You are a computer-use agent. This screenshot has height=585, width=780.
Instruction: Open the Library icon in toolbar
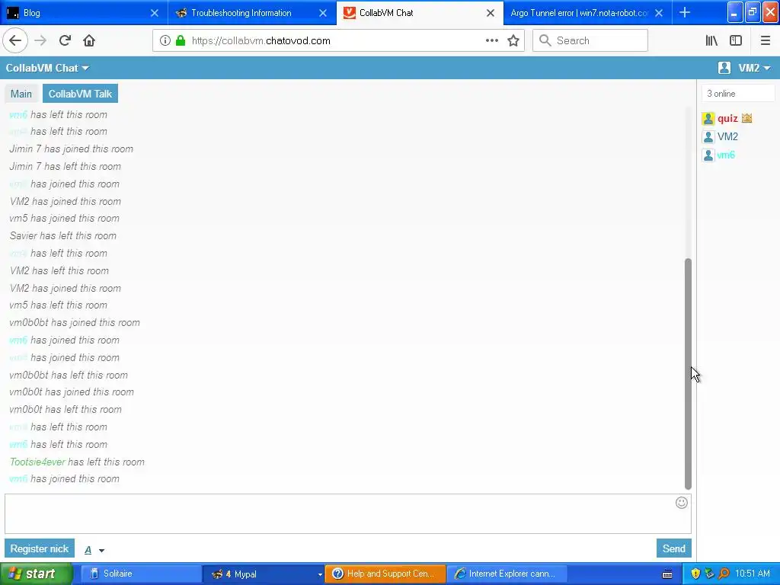[x=711, y=41]
